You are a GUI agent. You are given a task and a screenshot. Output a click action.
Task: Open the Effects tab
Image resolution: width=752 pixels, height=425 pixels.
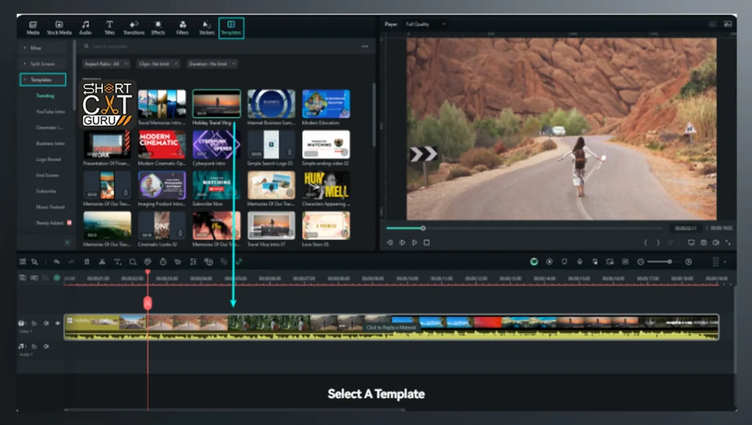click(158, 28)
